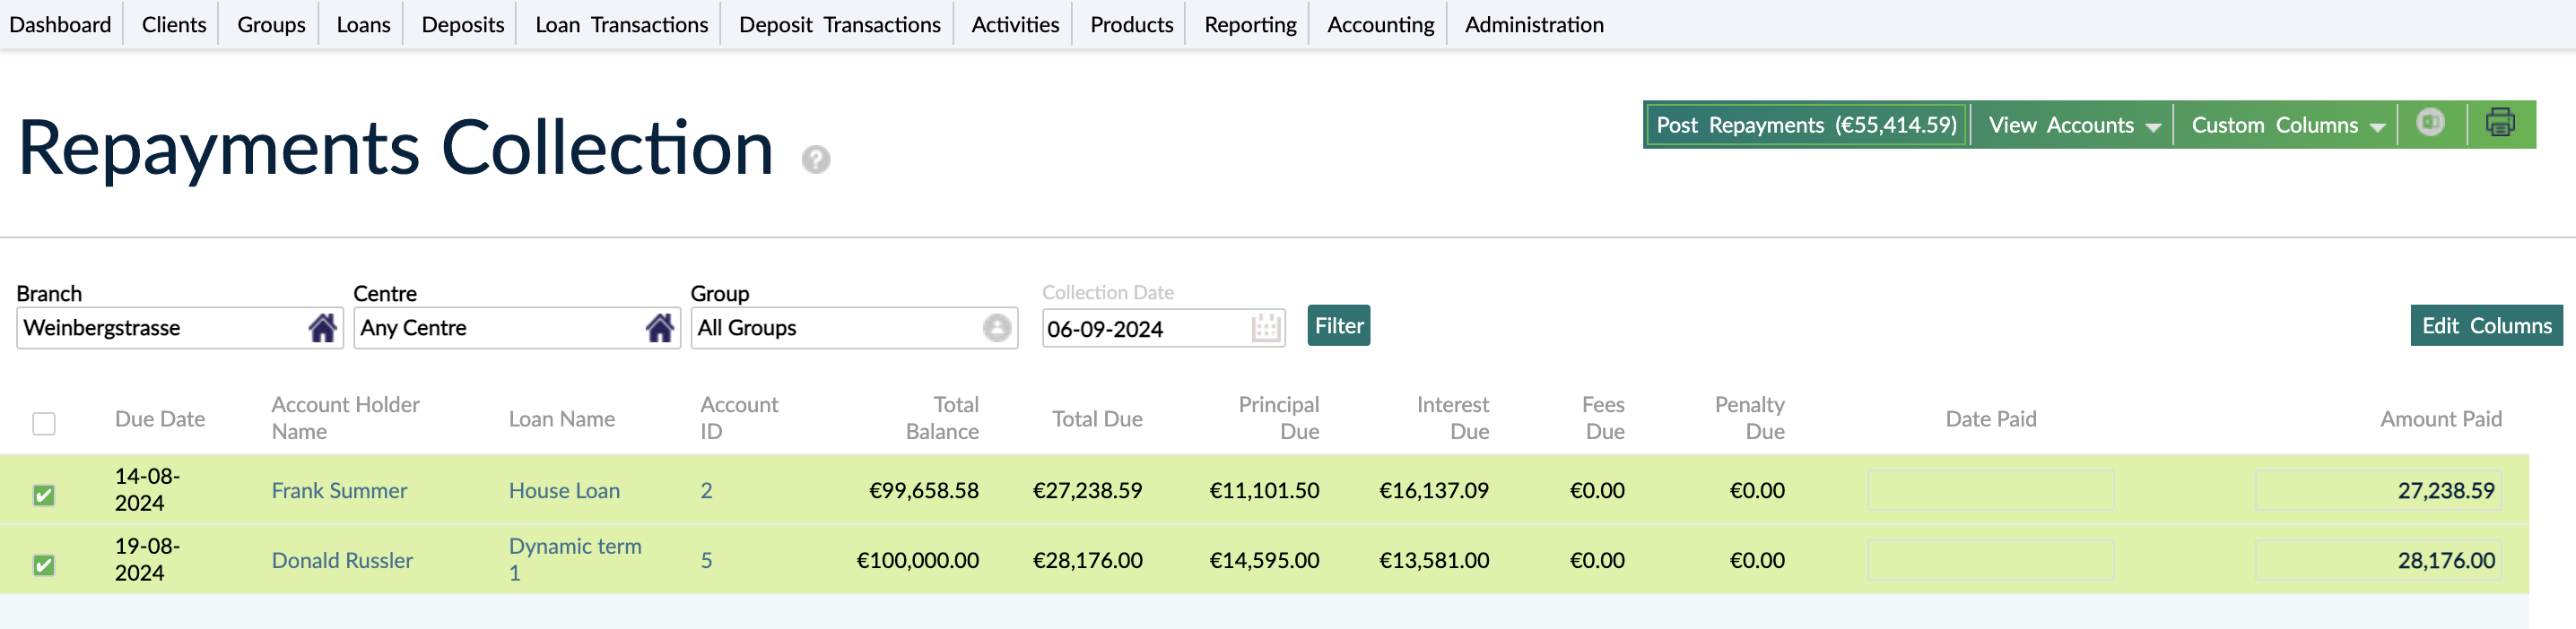Click the Date Paid column header
Screen dimensions: 2576x629
pyautogui.click(x=1990, y=419)
